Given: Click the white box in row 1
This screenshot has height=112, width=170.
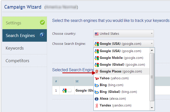Looking at the screenshot, I should point(70,91).
